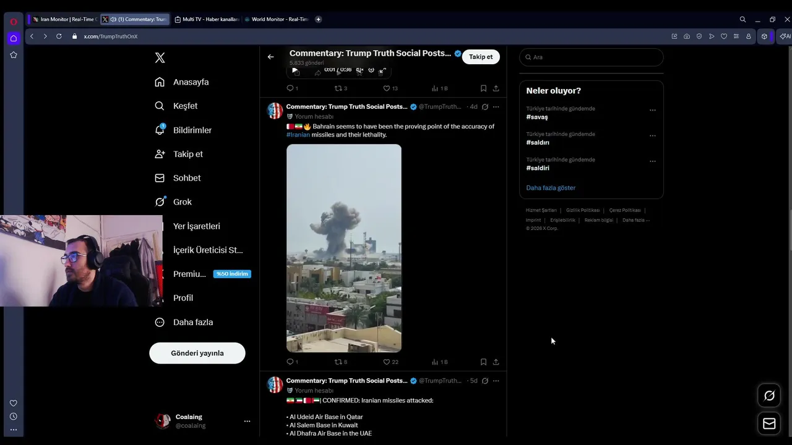Go back with the profile back arrow
The width and height of the screenshot is (792, 445).
pyautogui.click(x=270, y=57)
